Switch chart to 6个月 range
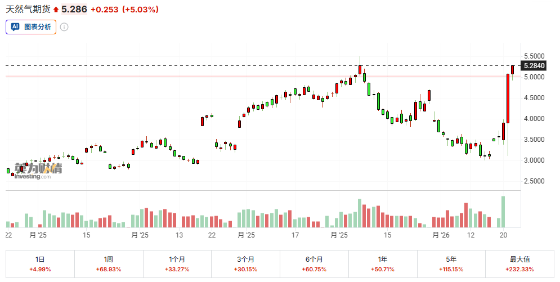The height and width of the screenshot is (282, 560). click(315, 263)
